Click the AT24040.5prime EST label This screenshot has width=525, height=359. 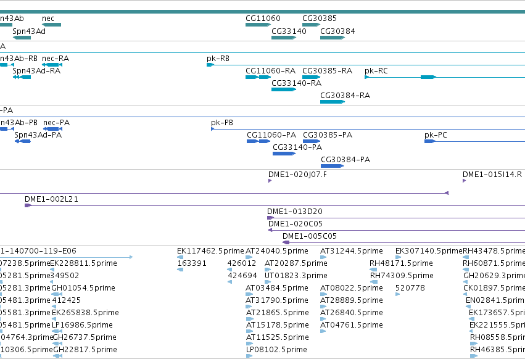click(x=277, y=251)
